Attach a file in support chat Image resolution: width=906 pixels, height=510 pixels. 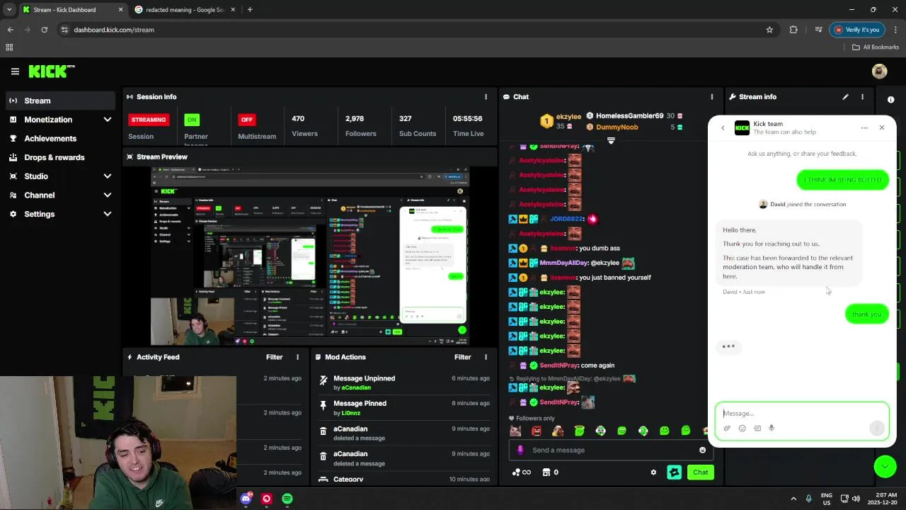[727, 428]
